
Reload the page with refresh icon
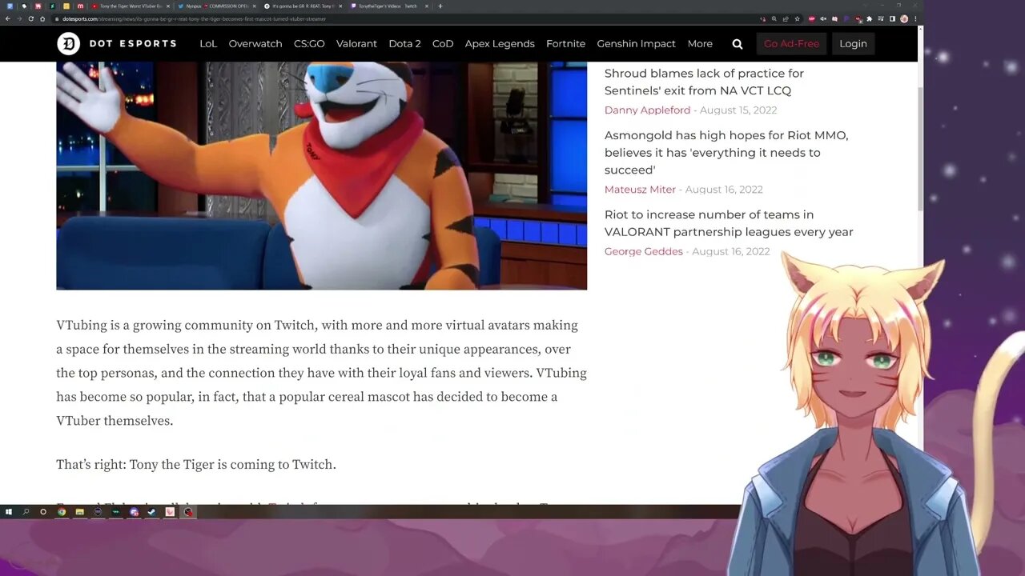point(30,18)
